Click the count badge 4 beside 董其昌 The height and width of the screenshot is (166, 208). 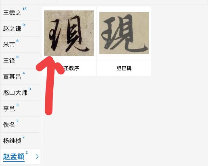(24, 73)
